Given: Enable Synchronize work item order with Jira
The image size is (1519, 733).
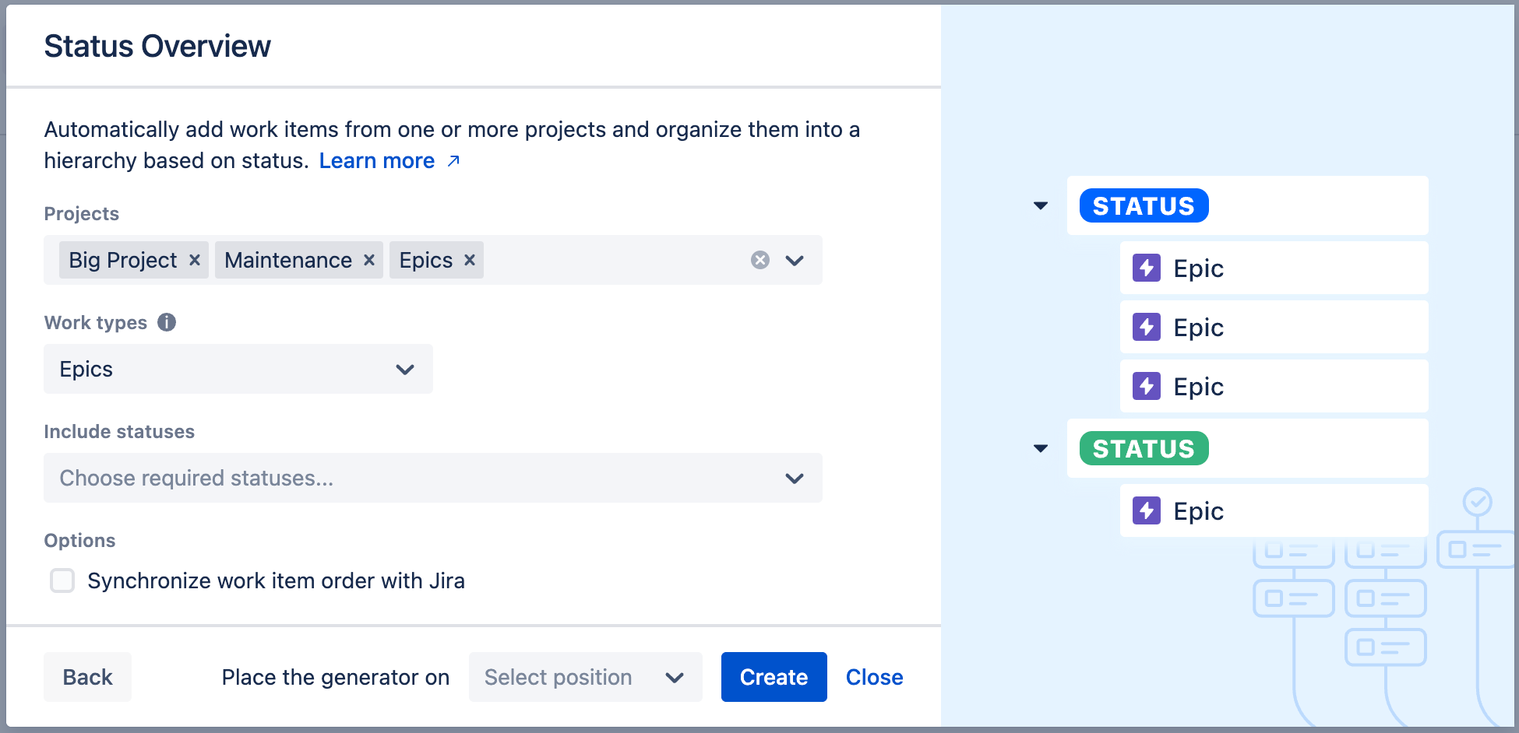Looking at the screenshot, I should [x=62, y=580].
